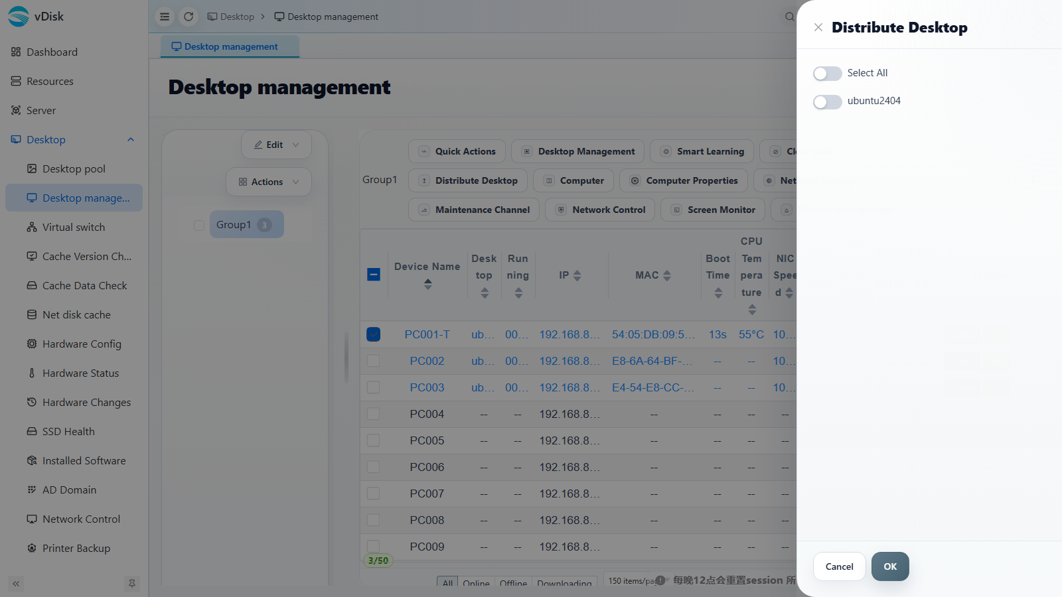The height and width of the screenshot is (597, 1062).
Task: Open Desktop pool menu item
Action: (x=74, y=168)
